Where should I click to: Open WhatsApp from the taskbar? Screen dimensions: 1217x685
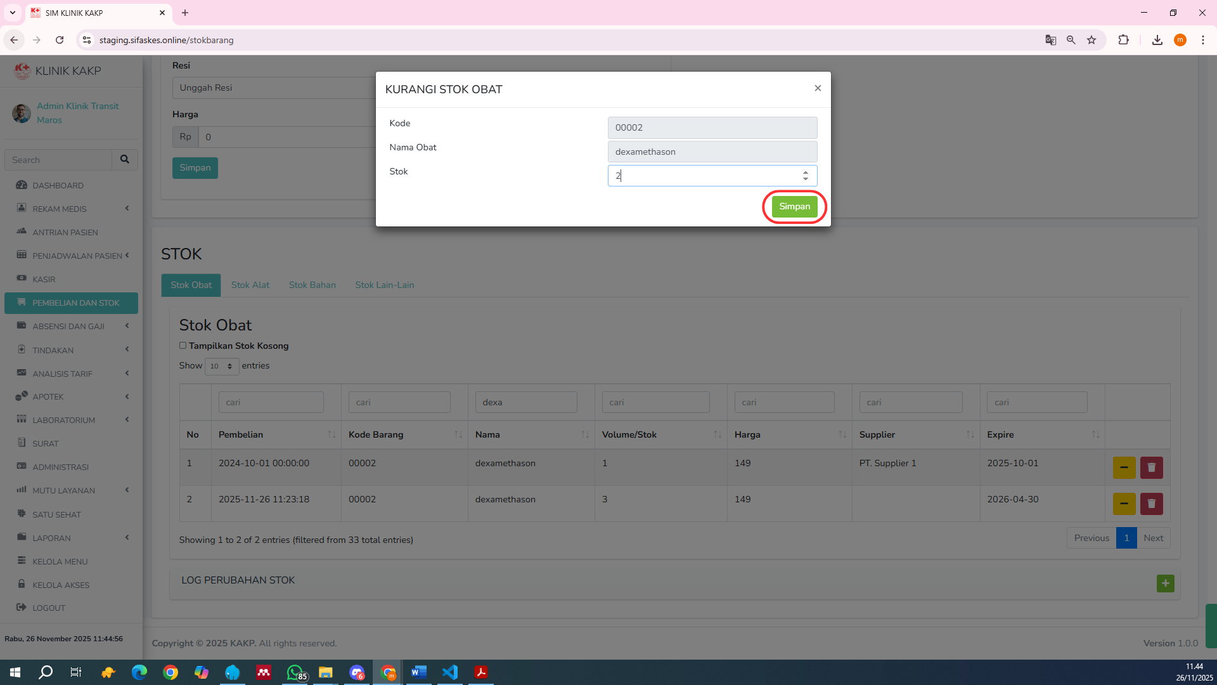pos(295,672)
